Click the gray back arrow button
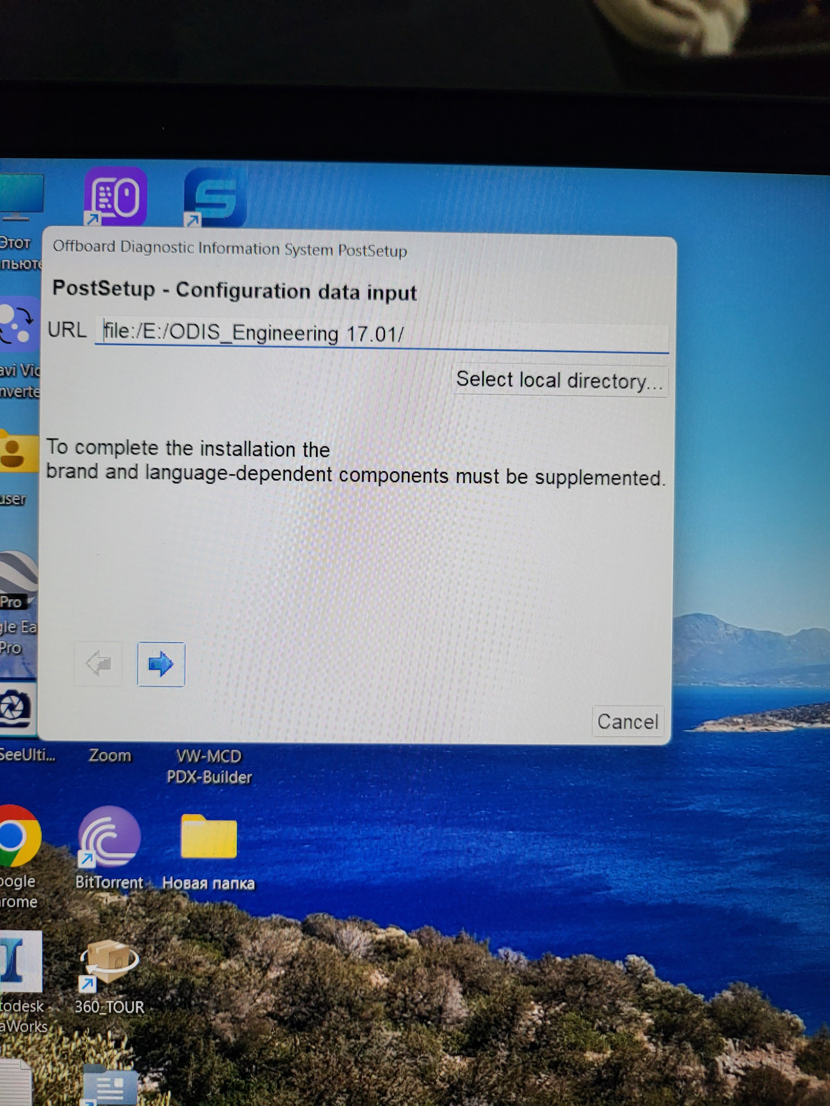The height and width of the screenshot is (1106, 830). point(99,664)
